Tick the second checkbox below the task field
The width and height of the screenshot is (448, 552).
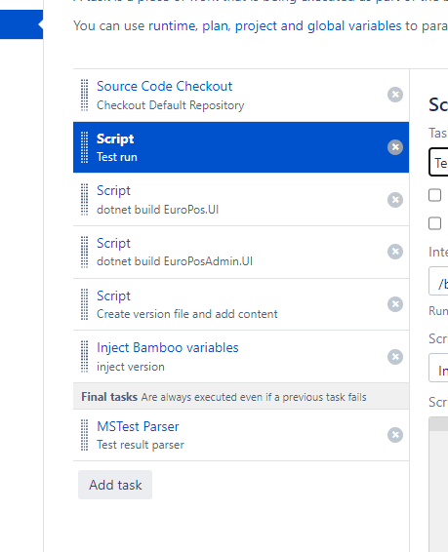(x=435, y=223)
